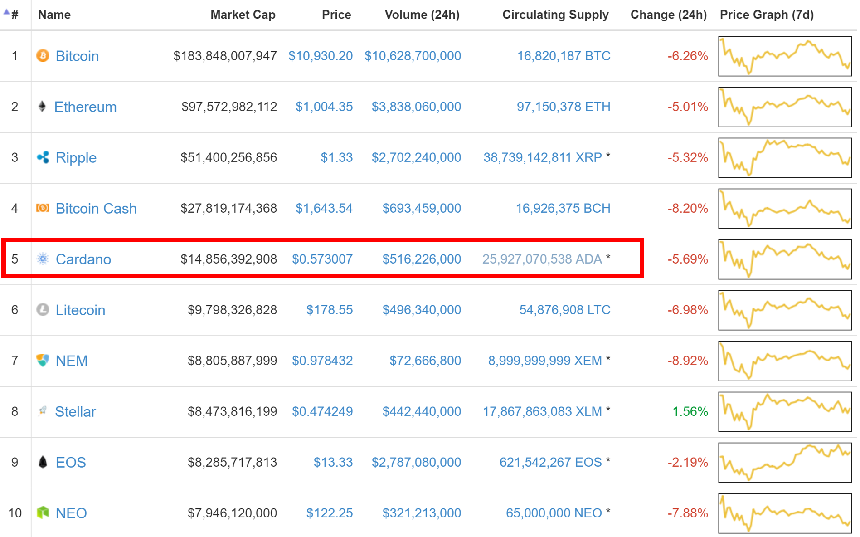860x537 pixels.
Task: Click the Litecoin logo icon
Action: (43, 310)
